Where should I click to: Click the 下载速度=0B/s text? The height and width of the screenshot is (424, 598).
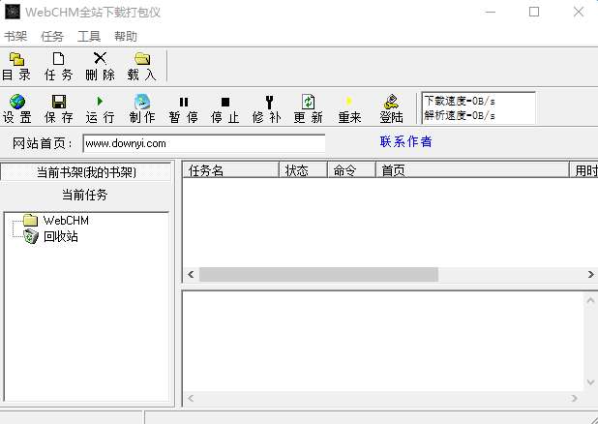pos(460,101)
